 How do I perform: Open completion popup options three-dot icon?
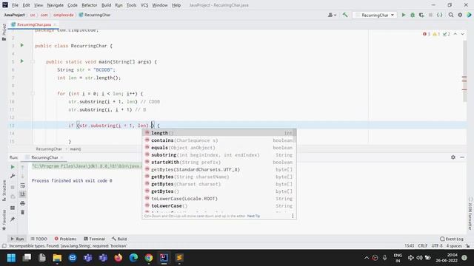click(293, 216)
